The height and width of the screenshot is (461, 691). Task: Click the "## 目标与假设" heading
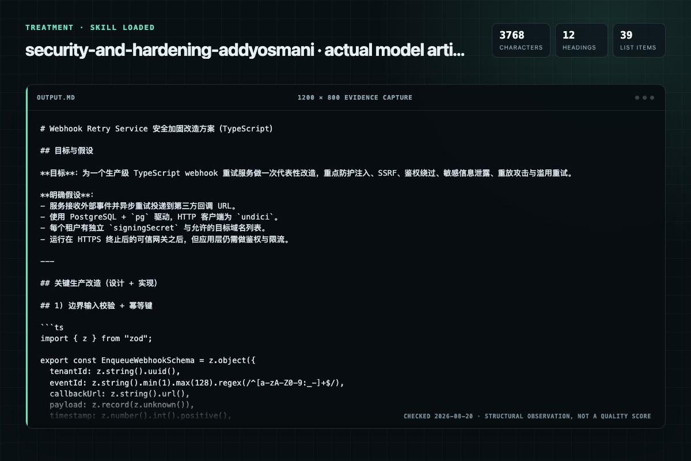pos(67,150)
